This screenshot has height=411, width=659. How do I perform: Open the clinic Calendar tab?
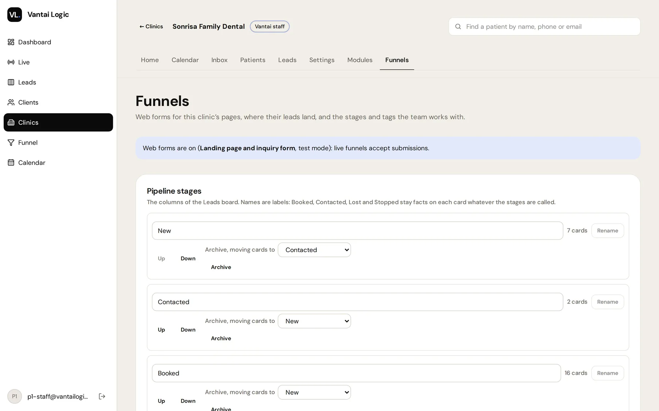(x=185, y=60)
